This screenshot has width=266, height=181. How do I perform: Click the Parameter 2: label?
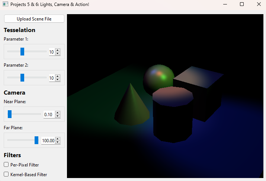[x=16, y=65]
